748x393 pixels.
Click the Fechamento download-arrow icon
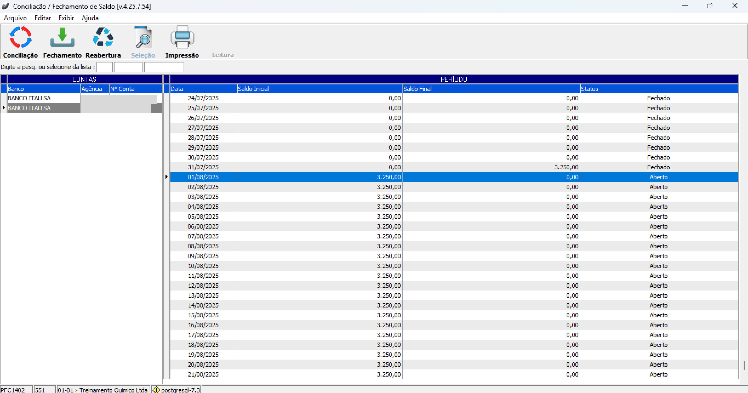[x=62, y=38]
